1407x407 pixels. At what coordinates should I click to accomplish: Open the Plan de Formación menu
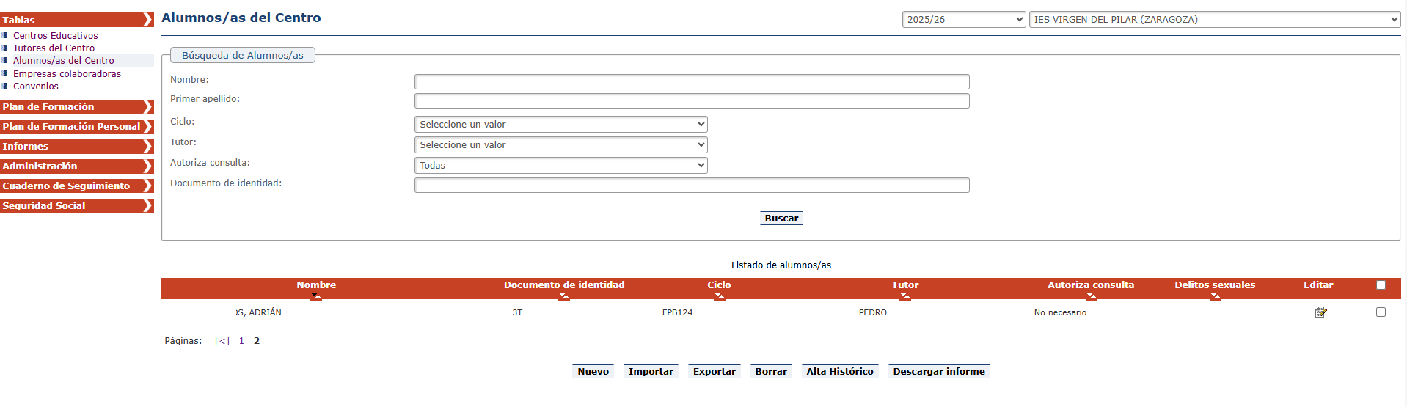[x=76, y=107]
